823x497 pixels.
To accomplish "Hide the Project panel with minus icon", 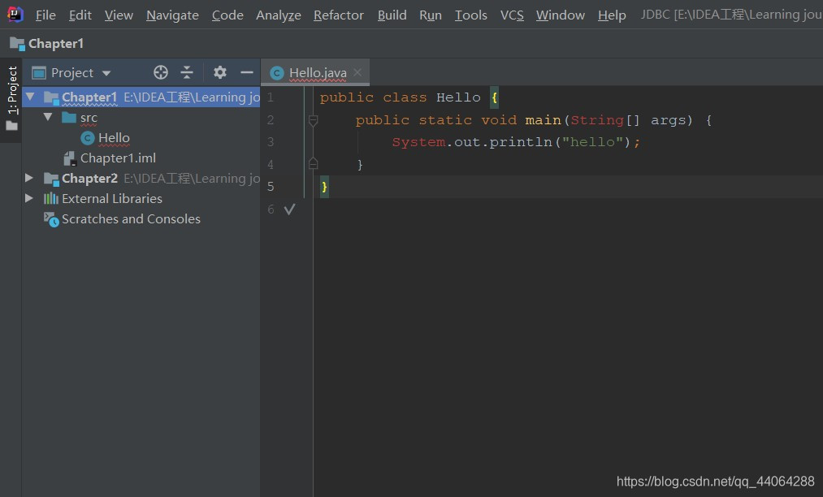I will pos(247,72).
